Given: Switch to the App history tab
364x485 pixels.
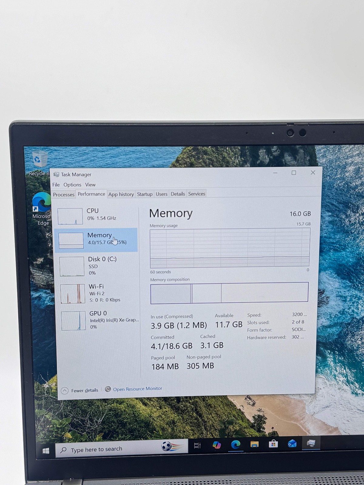Looking at the screenshot, I should tap(121, 194).
